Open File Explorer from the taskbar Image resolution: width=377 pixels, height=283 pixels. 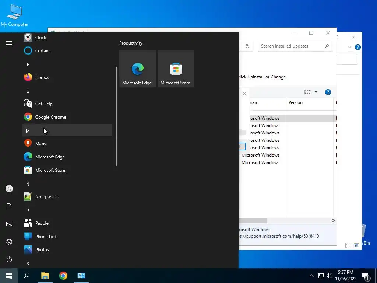tap(45, 276)
